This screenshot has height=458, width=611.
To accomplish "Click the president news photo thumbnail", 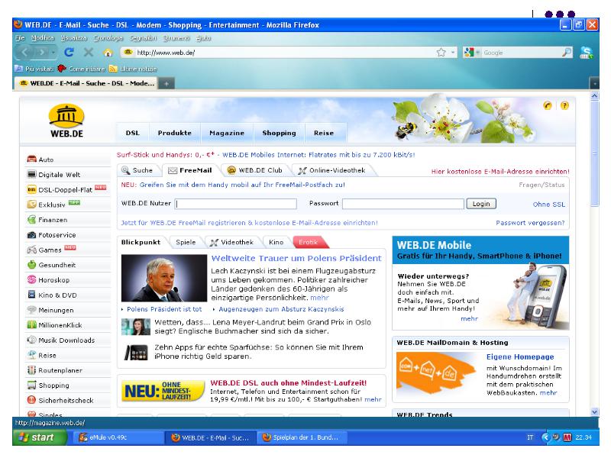I will [x=164, y=278].
